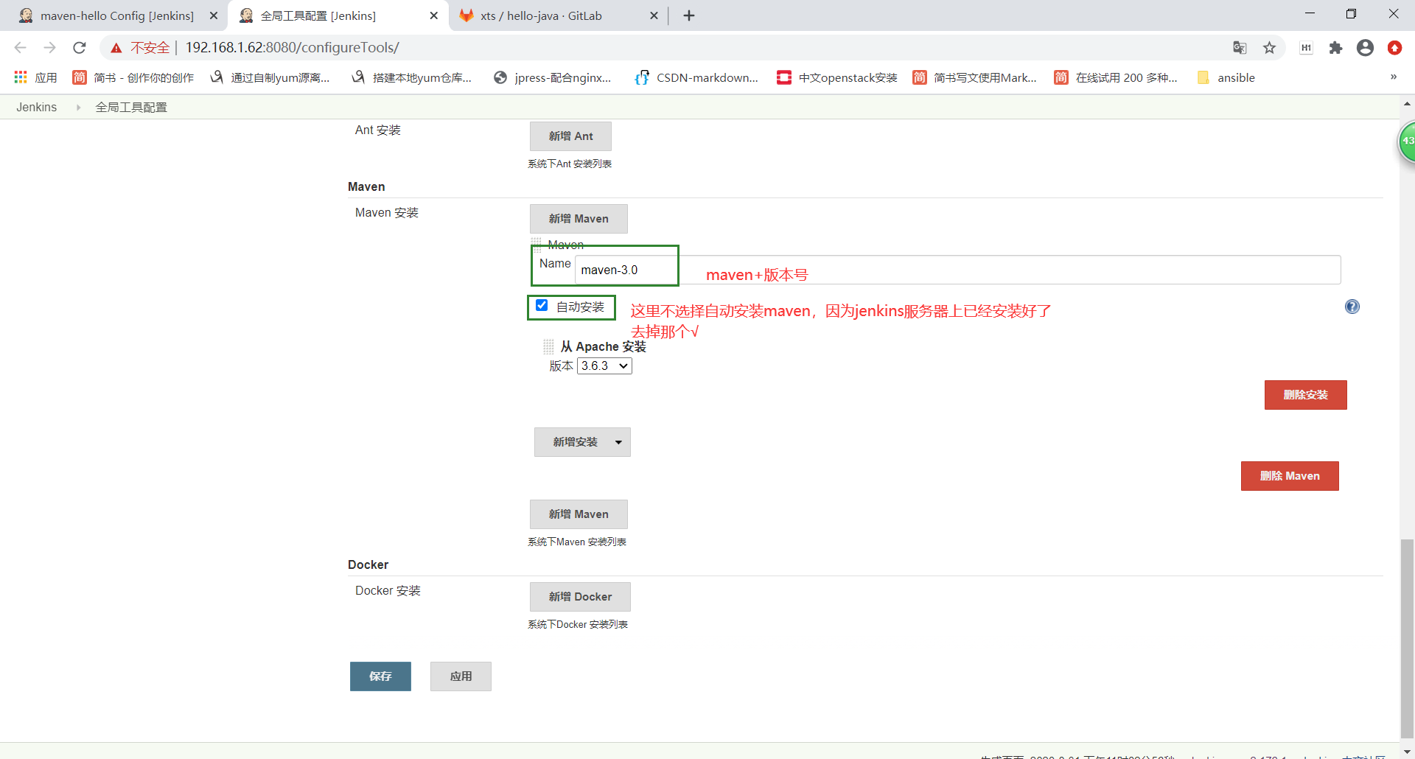Click the insecure site warning icon
1415x759 pixels.
click(116, 48)
